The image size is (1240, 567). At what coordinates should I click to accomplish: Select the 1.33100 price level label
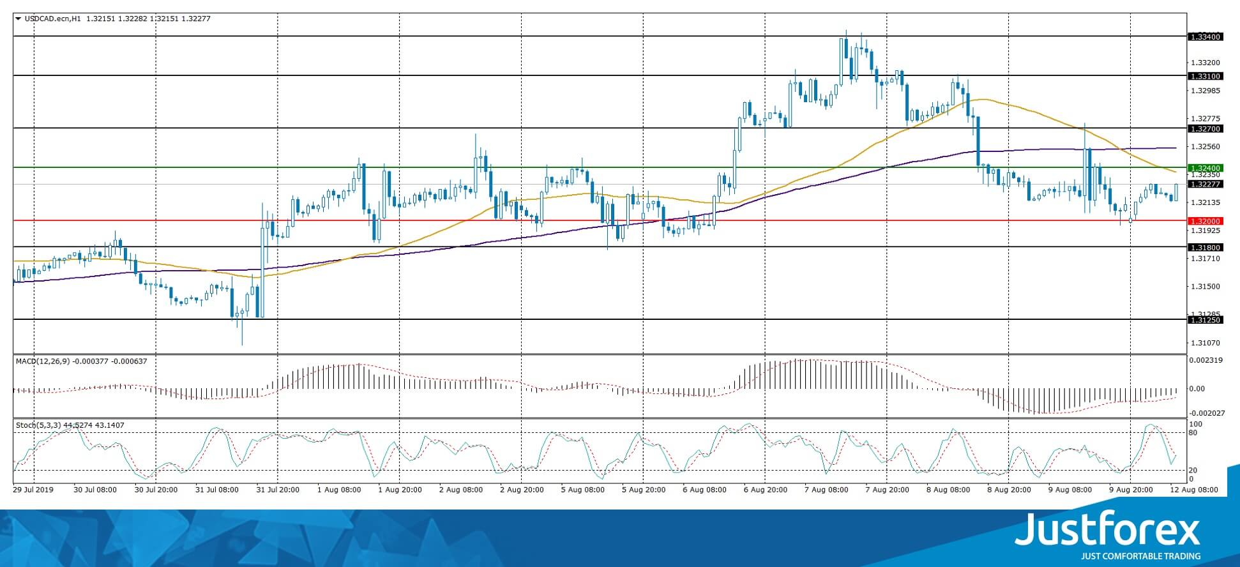[x=1205, y=76]
